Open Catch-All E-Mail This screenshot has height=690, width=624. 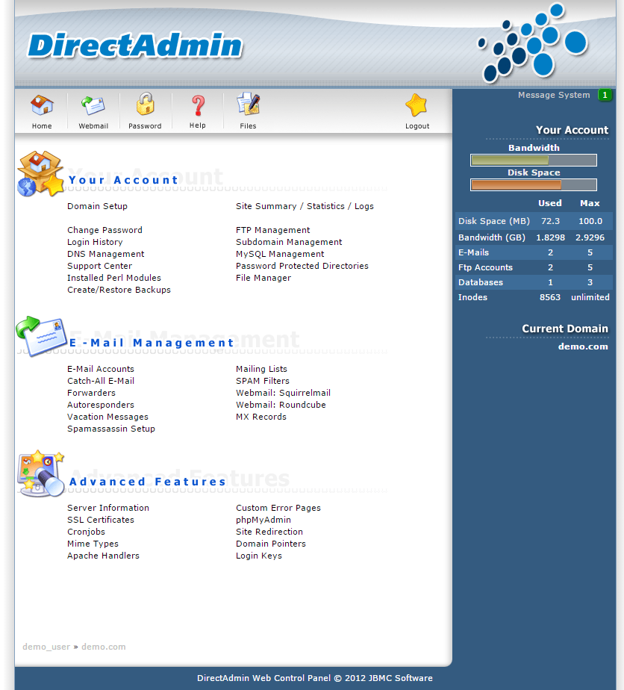101,381
